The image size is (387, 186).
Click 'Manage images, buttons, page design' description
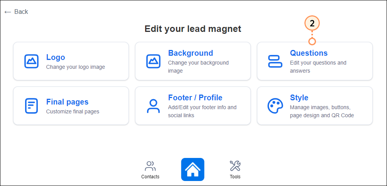pos(322,111)
